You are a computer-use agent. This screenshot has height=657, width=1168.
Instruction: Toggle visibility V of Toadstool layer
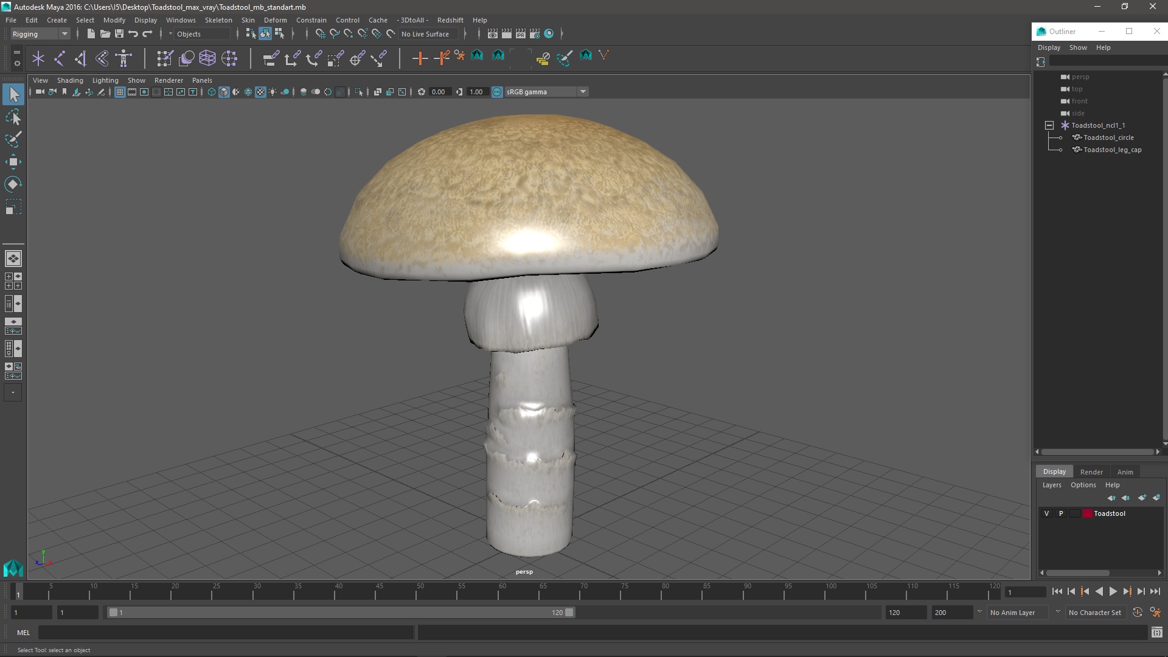pyautogui.click(x=1046, y=513)
